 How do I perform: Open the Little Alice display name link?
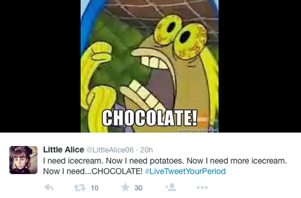click(x=64, y=149)
